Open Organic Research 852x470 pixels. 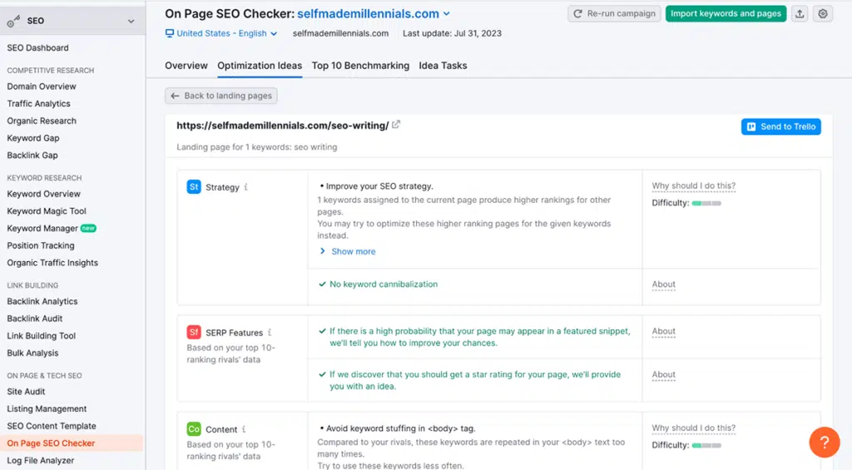point(42,121)
